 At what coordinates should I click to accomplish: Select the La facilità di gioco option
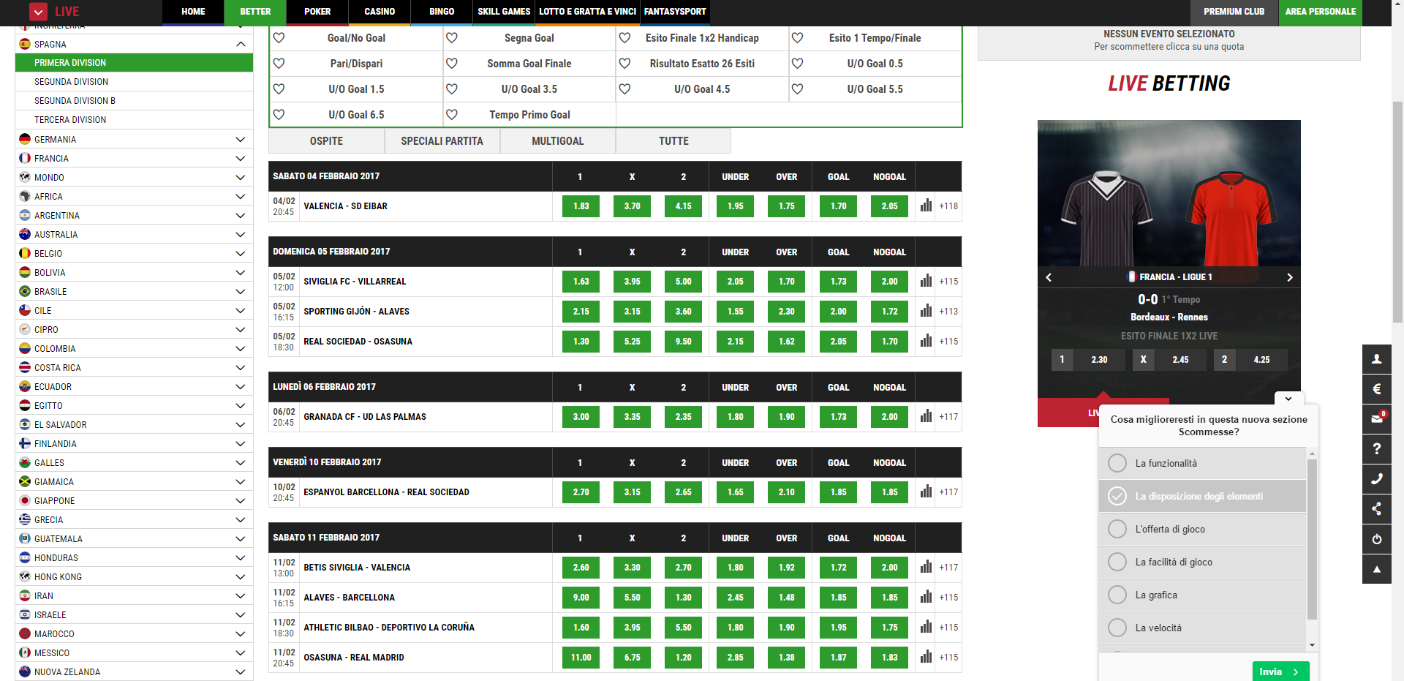(x=1117, y=562)
